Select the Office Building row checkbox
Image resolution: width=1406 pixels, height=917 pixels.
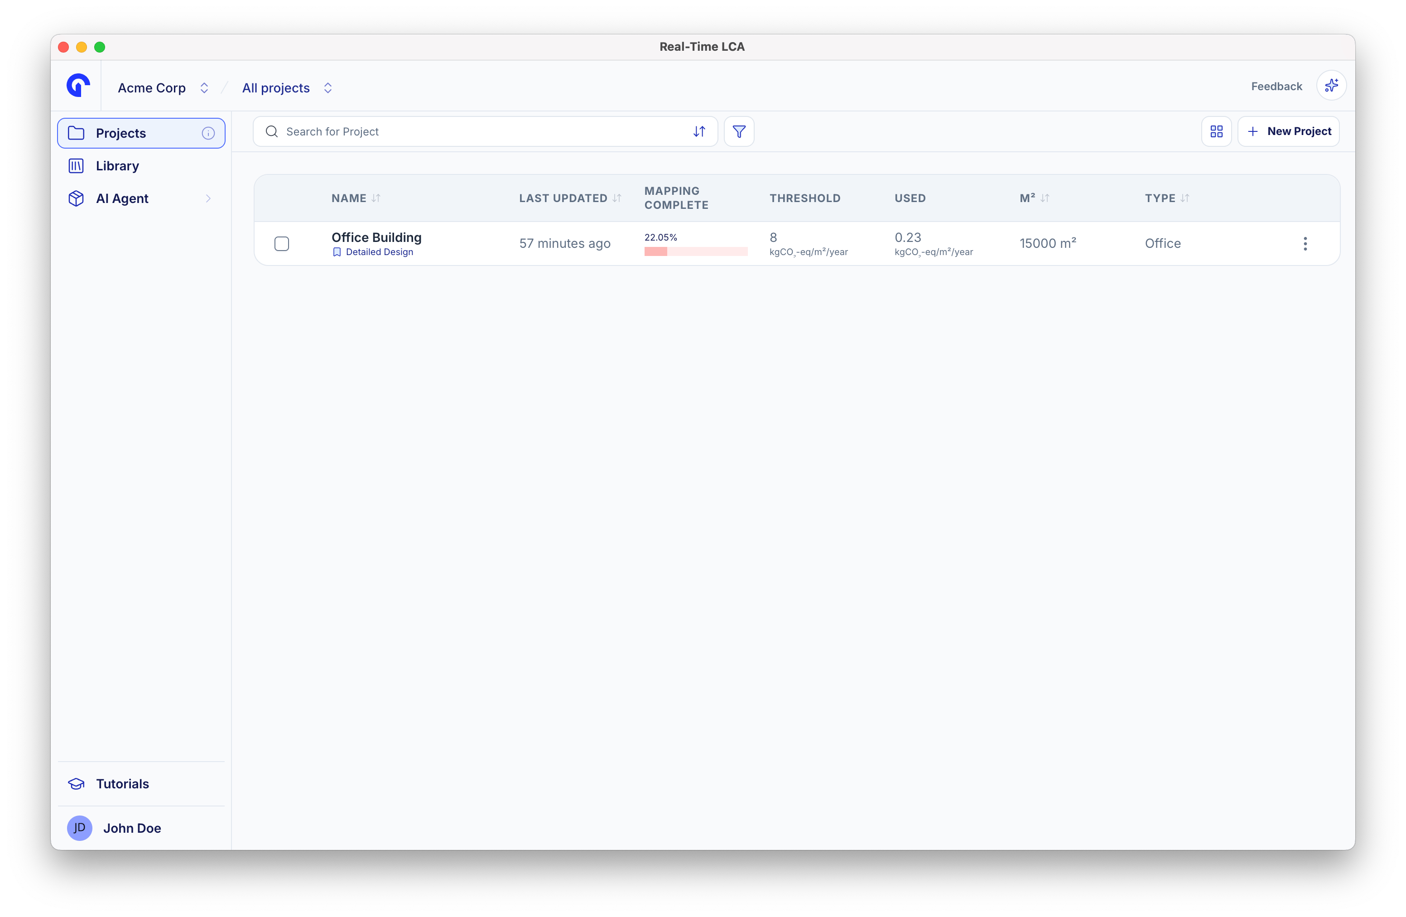282,243
